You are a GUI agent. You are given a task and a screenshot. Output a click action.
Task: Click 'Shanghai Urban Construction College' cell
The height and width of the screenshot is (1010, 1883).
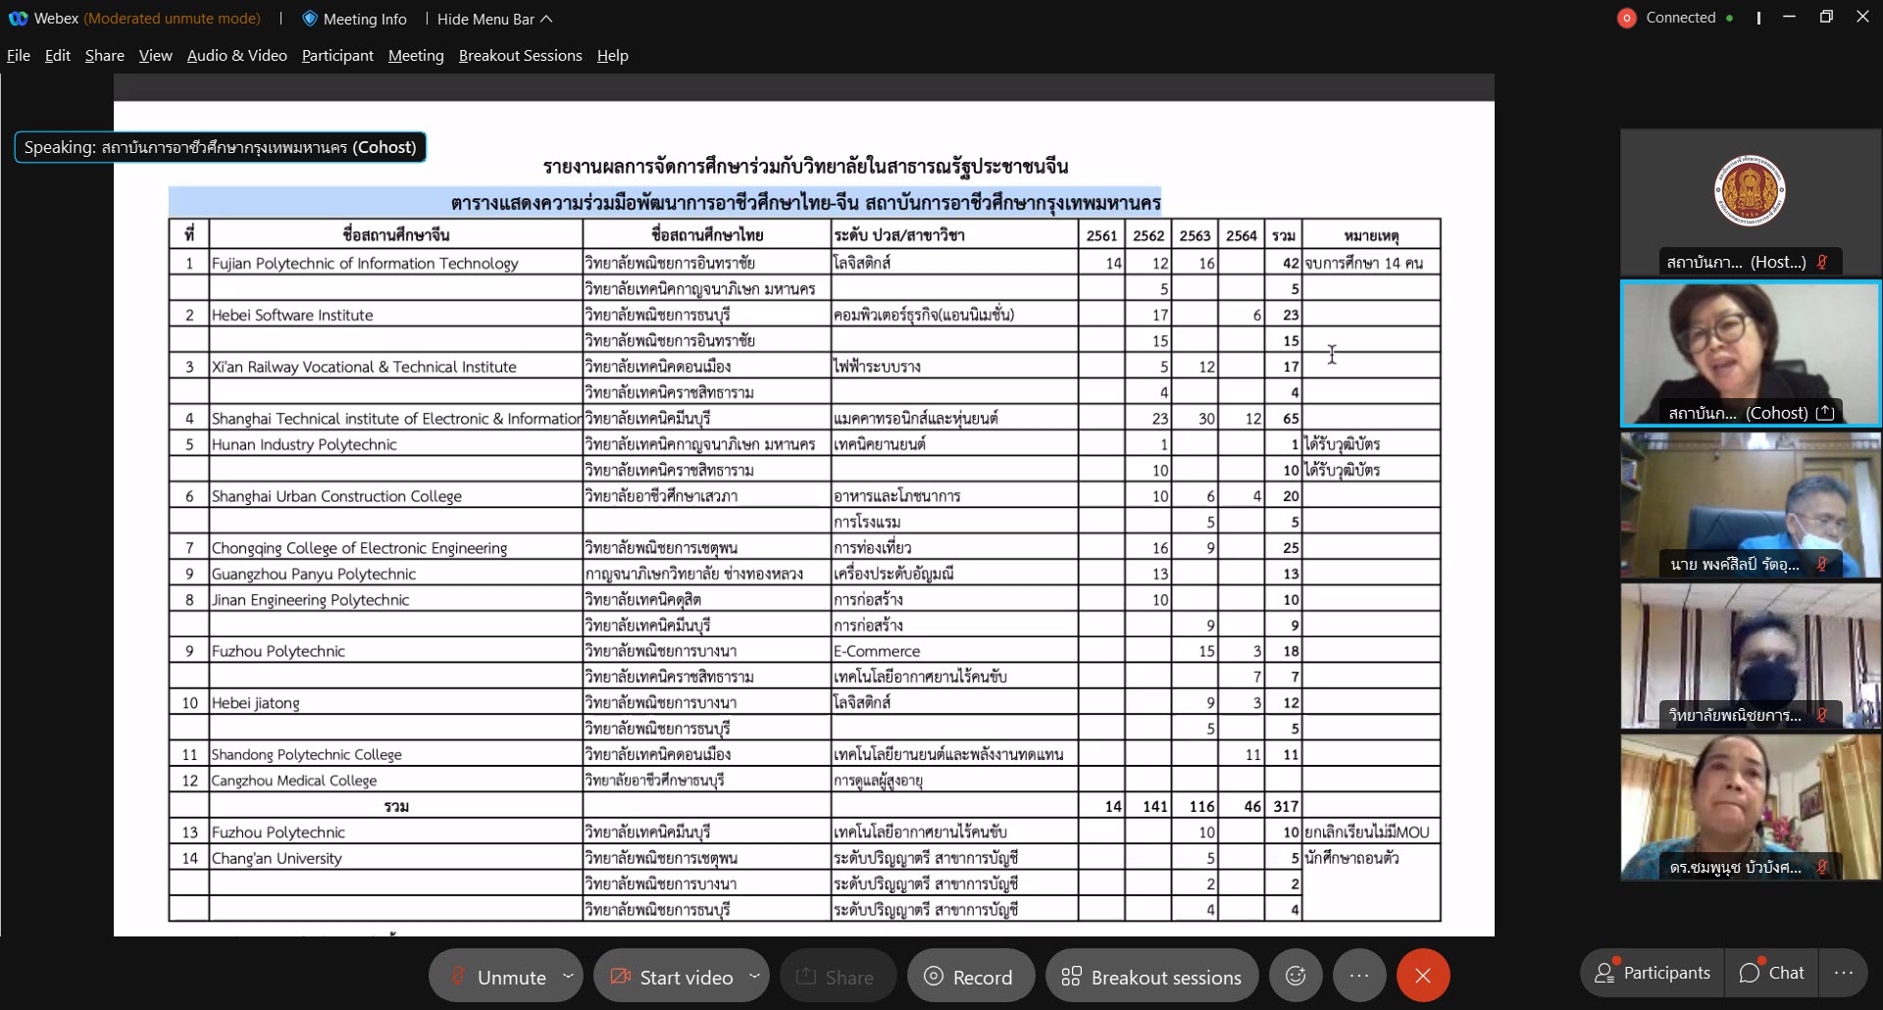point(396,496)
